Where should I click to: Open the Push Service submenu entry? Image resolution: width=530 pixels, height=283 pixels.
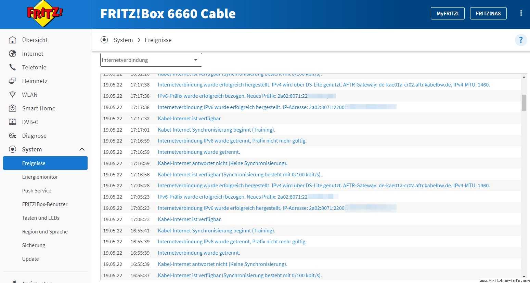pos(37,190)
